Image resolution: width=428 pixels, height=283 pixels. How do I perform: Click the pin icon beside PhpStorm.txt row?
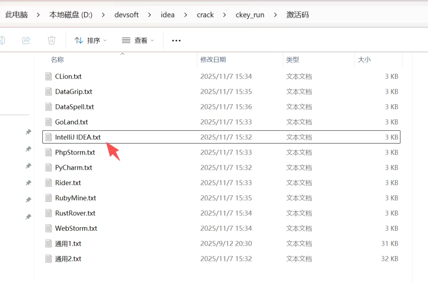[x=29, y=149]
